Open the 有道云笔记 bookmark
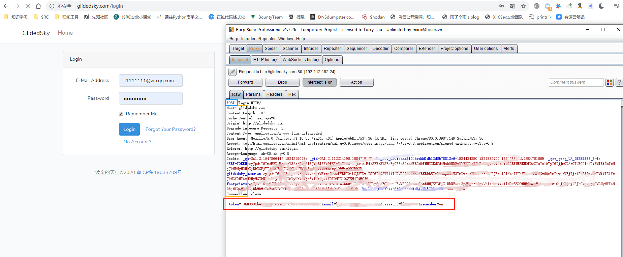This screenshot has width=623, height=257. click(570, 17)
